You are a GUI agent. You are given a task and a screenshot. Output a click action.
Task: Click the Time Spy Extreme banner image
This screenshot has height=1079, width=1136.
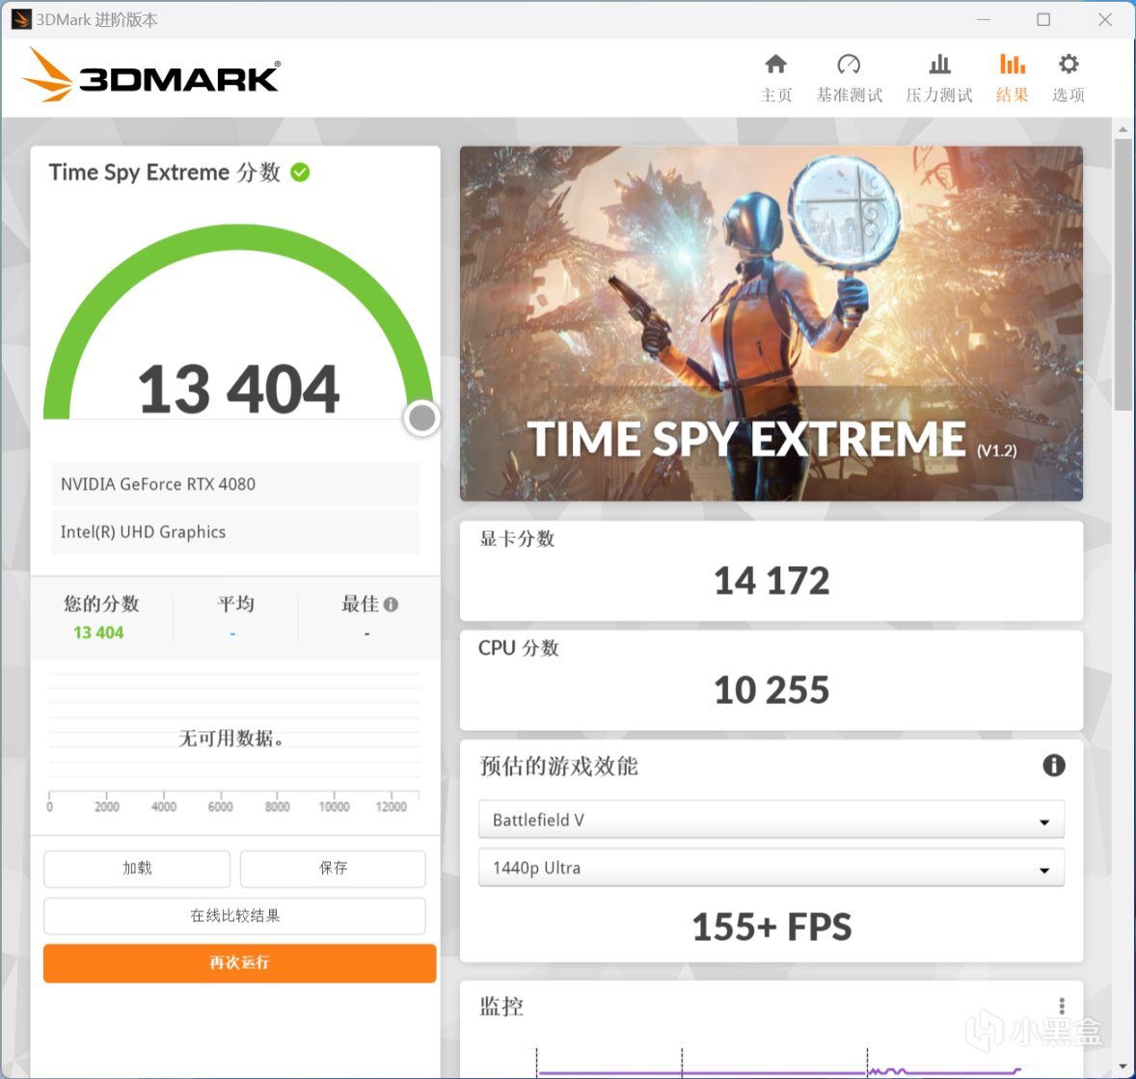tap(771, 323)
